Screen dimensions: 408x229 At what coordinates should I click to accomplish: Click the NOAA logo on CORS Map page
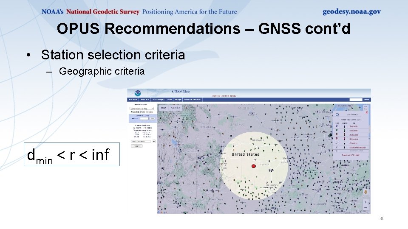pos(138,93)
